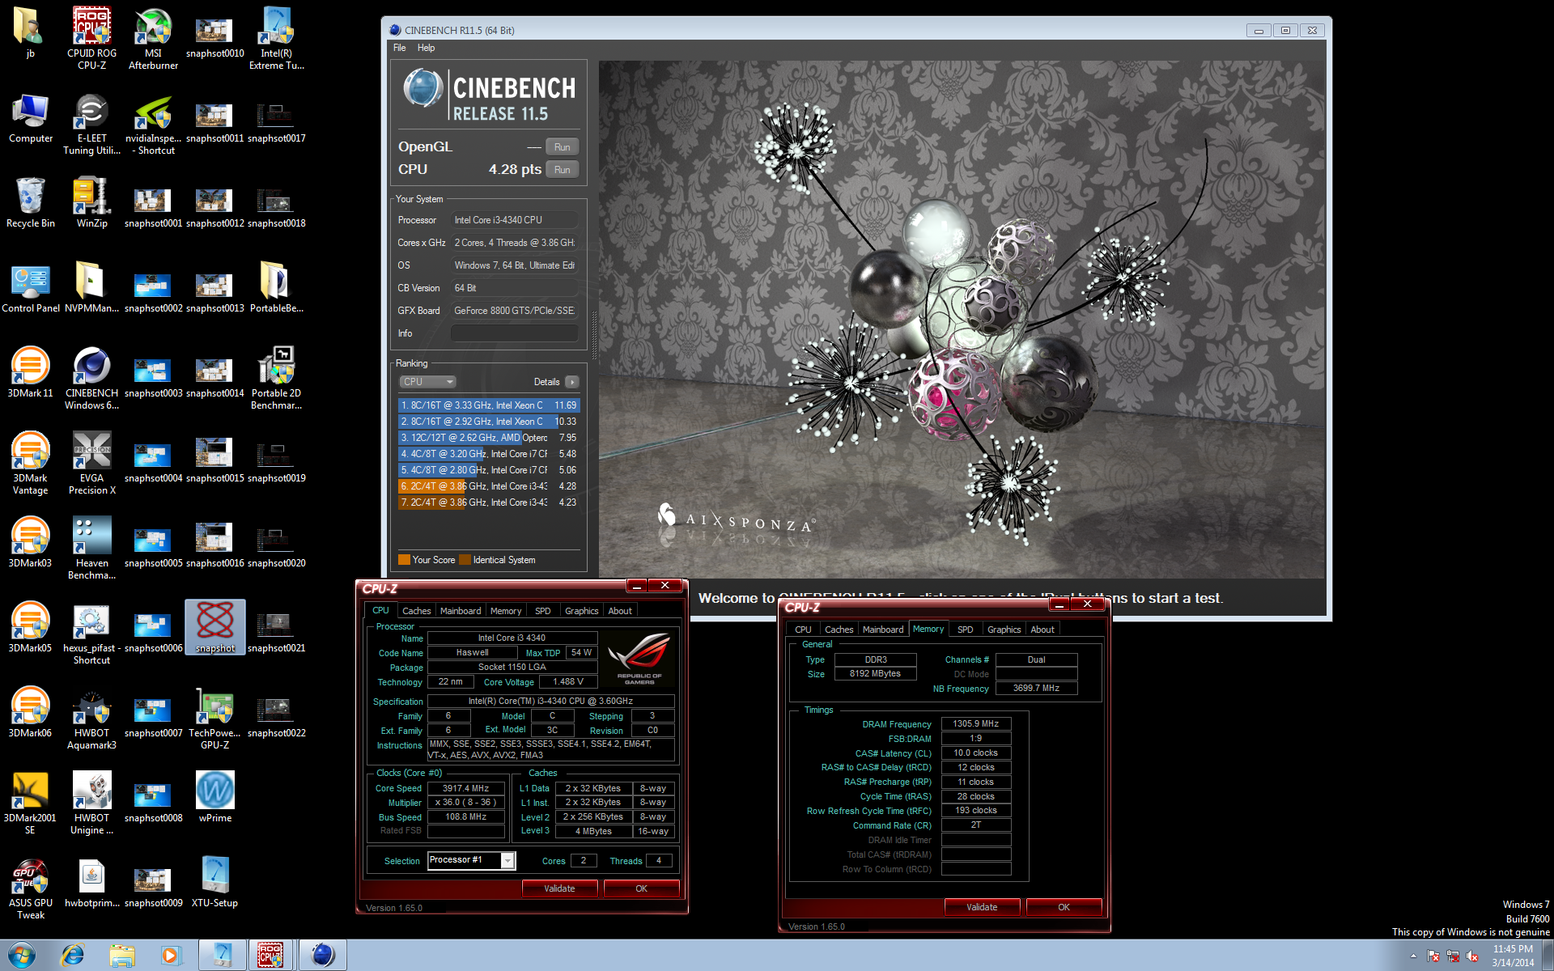Open MSI Afterburner desktop icon
This screenshot has height=971, width=1554.
point(153,37)
